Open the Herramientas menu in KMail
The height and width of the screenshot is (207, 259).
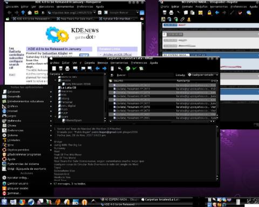click(119, 63)
